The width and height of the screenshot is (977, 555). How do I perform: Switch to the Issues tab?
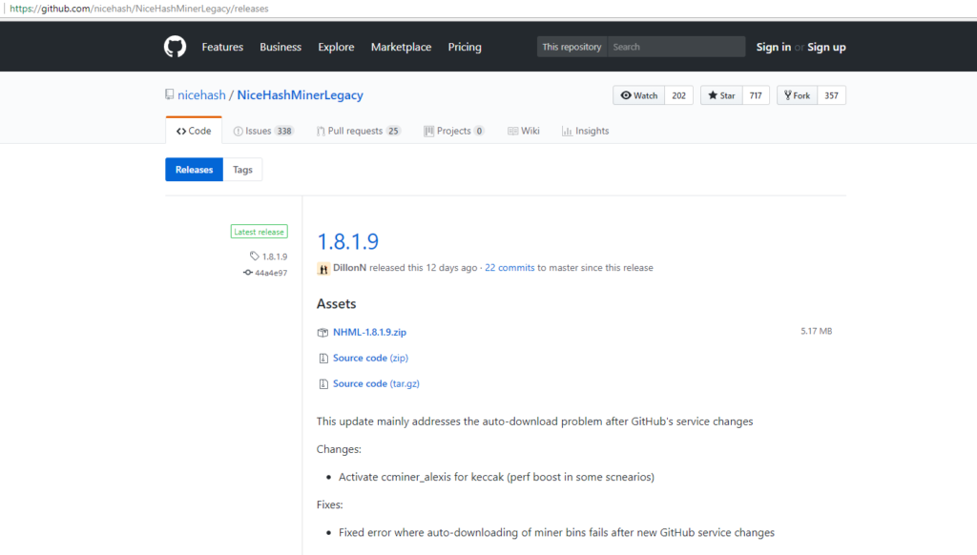tap(263, 131)
